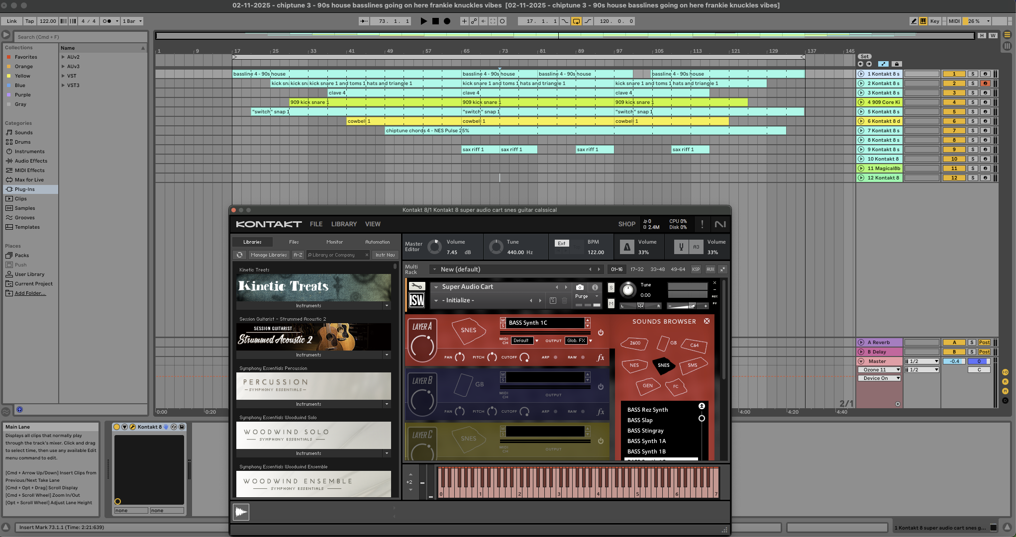Screen dimensions: 1016x537
Task: Open the Layer A fx icon
Action: point(601,357)
